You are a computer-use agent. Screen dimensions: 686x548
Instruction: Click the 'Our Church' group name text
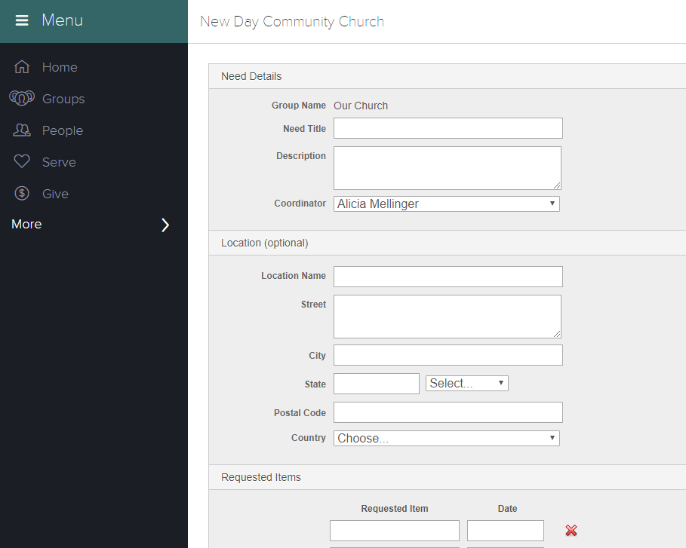[361, 106]
